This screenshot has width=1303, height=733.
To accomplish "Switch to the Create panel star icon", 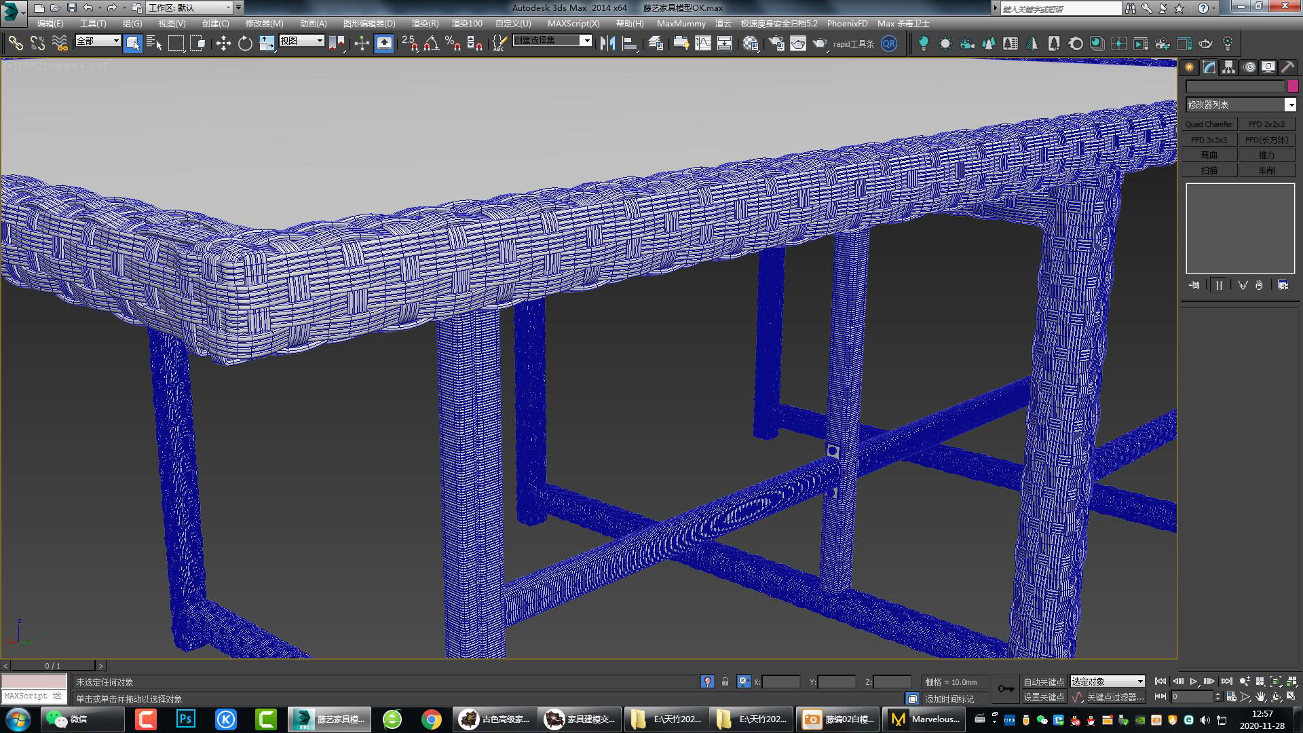I will [x=1190, y=67].
